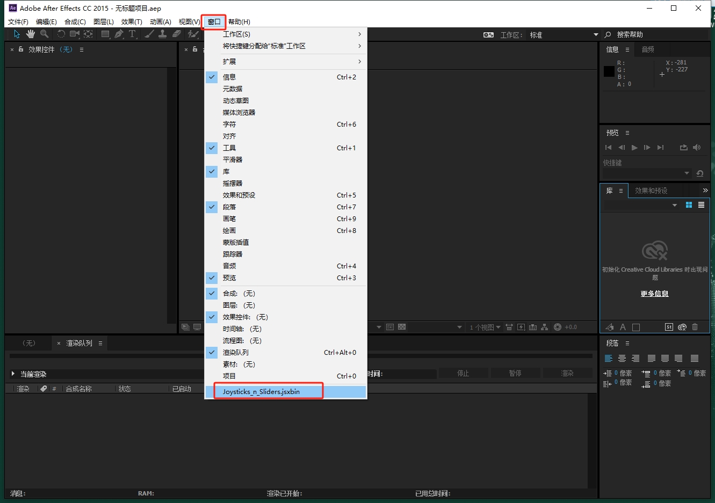Select the Pen tool
The image size is (715, 503).
point(119,34)
